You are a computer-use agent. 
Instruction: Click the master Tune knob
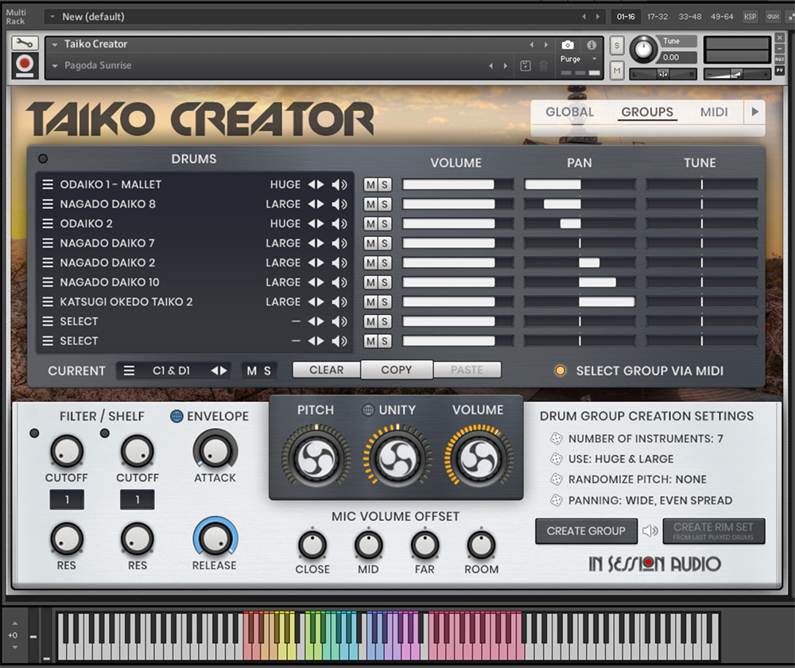coord(643,50)
